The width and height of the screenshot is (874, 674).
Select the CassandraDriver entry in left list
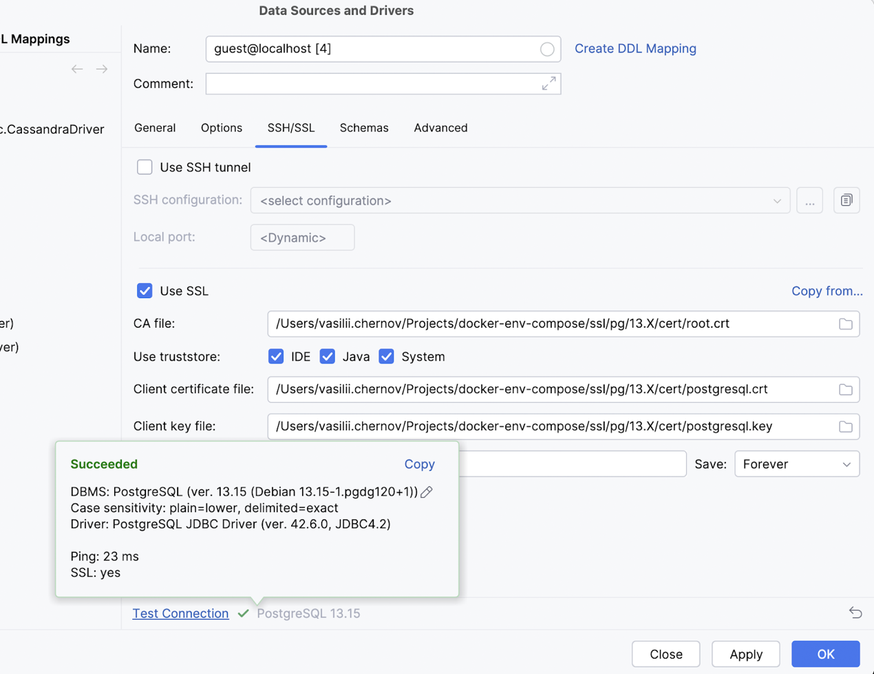pos(52,129)
